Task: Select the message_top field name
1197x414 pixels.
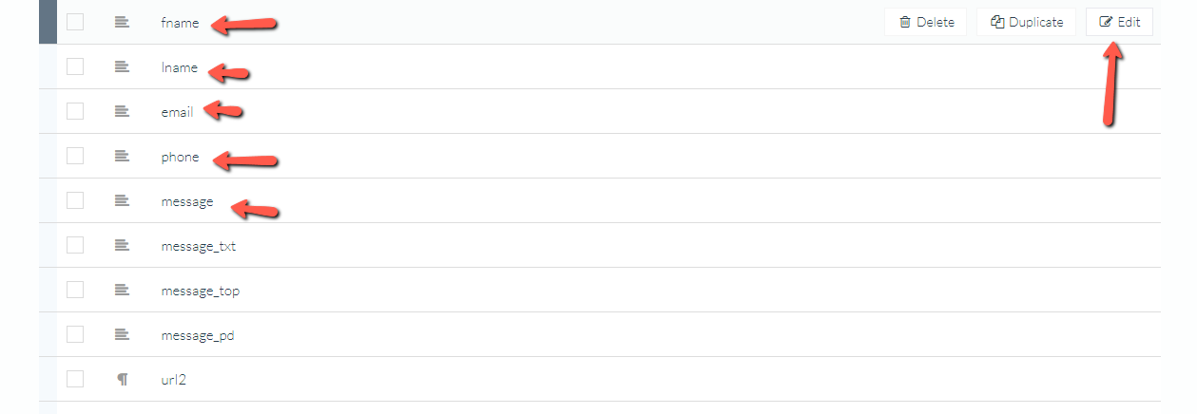Action: click(x=201, y=291)
